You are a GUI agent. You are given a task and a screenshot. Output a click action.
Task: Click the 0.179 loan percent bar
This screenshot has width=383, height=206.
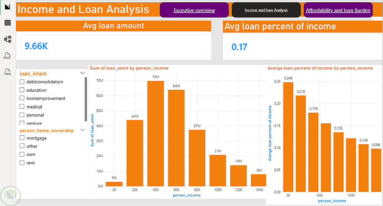click(313, 152)
